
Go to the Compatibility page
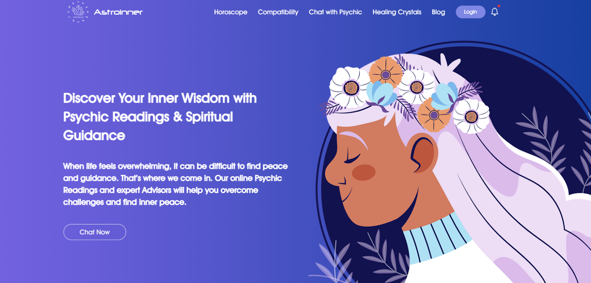278,12
